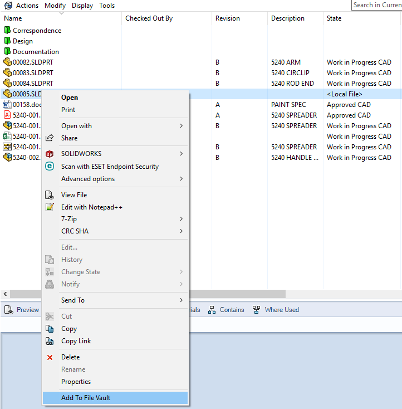Expand the CRC SHA submenu
This screenshot has height=409, width=402.
coord(181,231)
